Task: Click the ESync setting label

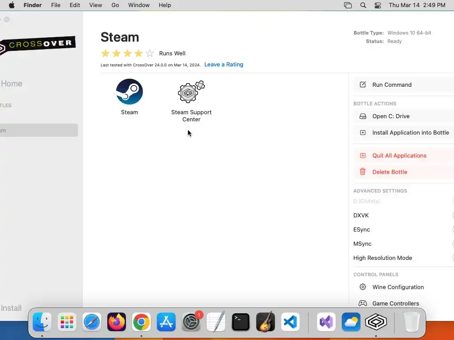Action: coord(361,230)
